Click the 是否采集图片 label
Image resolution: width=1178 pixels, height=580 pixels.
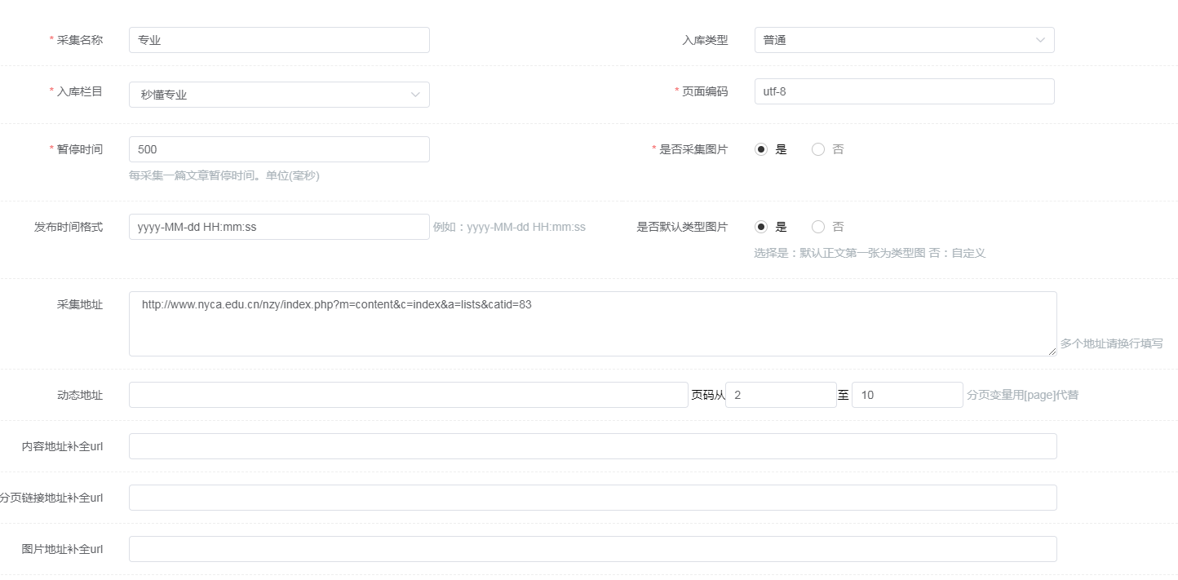click(694, 149)
